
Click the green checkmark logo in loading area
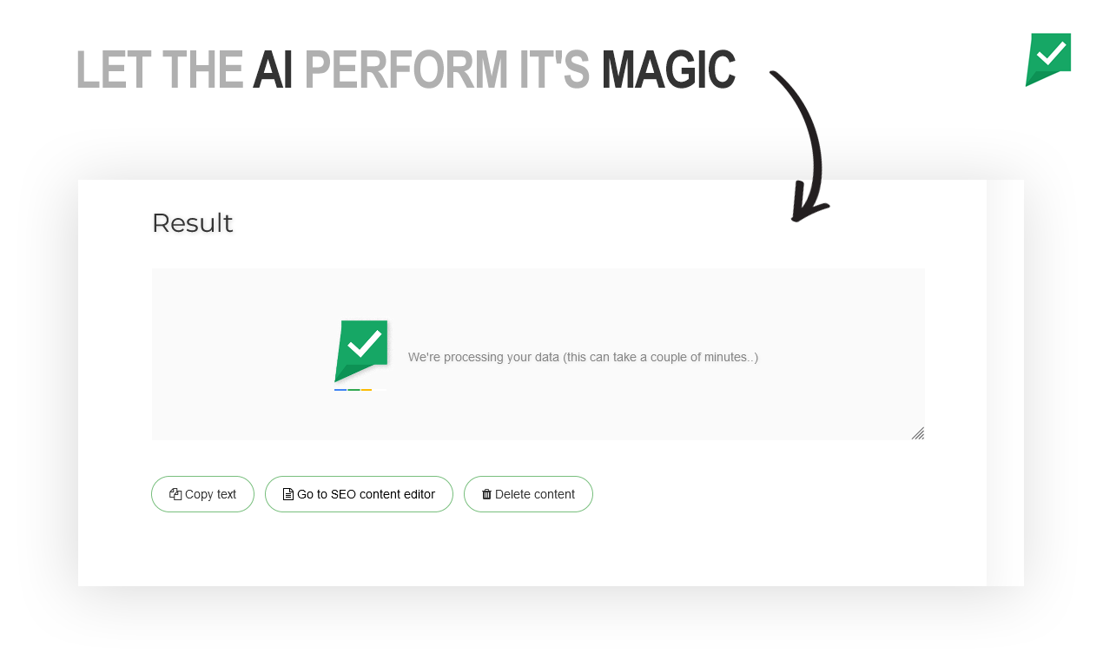tap(361, 351)
